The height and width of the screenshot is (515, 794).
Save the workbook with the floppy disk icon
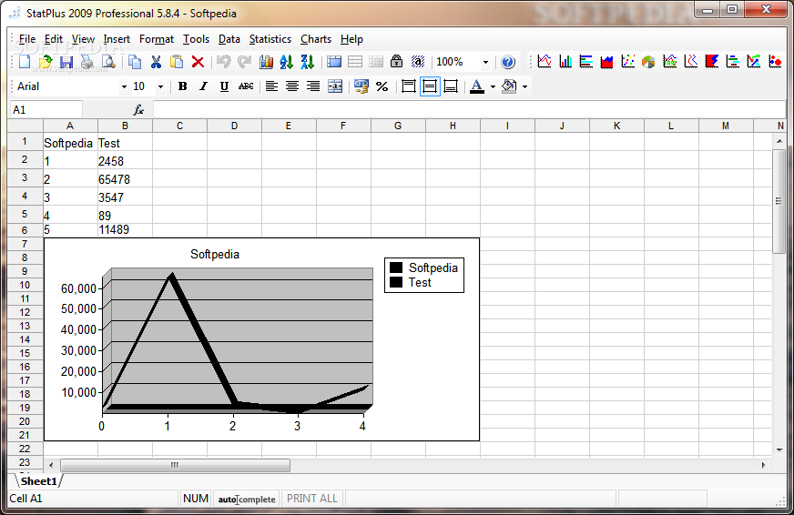(66, 62)
